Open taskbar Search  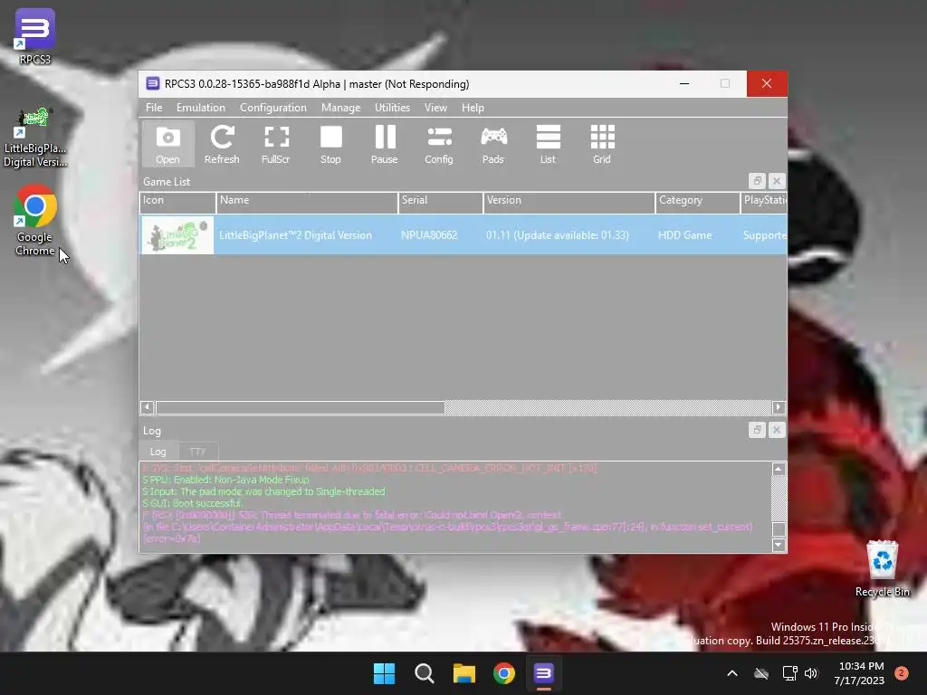425,673
